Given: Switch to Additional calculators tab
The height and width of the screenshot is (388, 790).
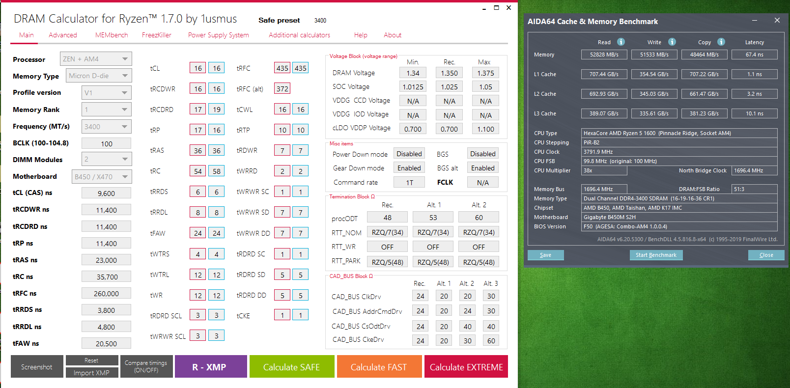Looking at the screenshot, I should coord(300,35).
